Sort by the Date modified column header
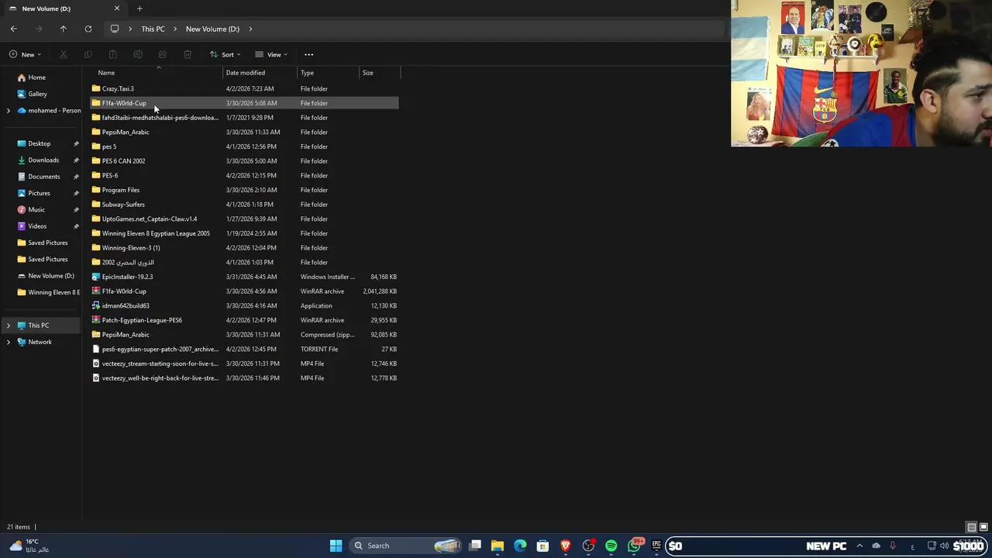 (260, 73)
